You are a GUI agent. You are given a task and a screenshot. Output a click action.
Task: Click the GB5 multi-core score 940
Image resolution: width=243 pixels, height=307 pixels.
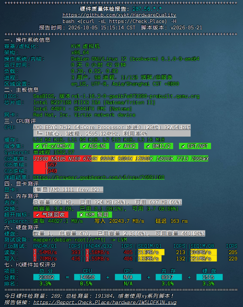click(53, 171)
